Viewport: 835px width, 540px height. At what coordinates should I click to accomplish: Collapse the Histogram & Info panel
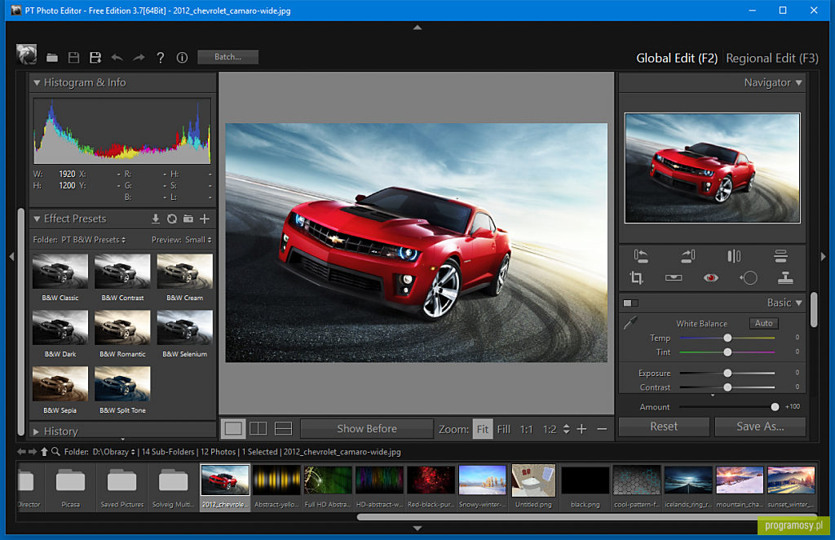coord(37,82)
